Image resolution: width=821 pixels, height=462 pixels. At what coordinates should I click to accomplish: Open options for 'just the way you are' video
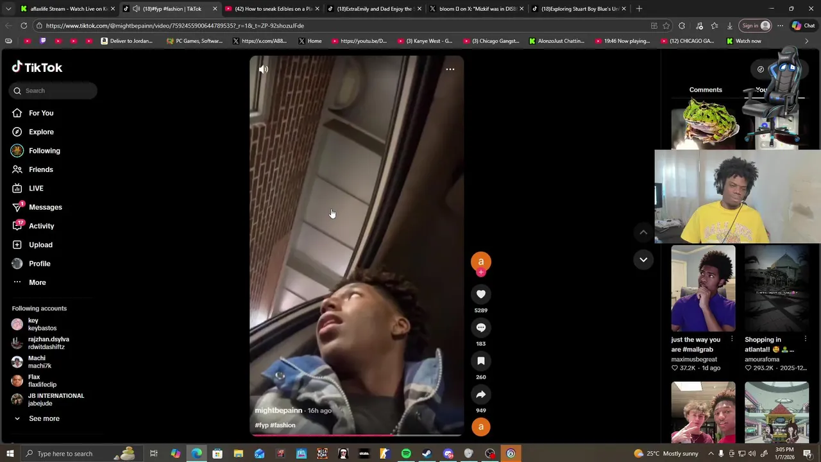[x=732, y=339]
